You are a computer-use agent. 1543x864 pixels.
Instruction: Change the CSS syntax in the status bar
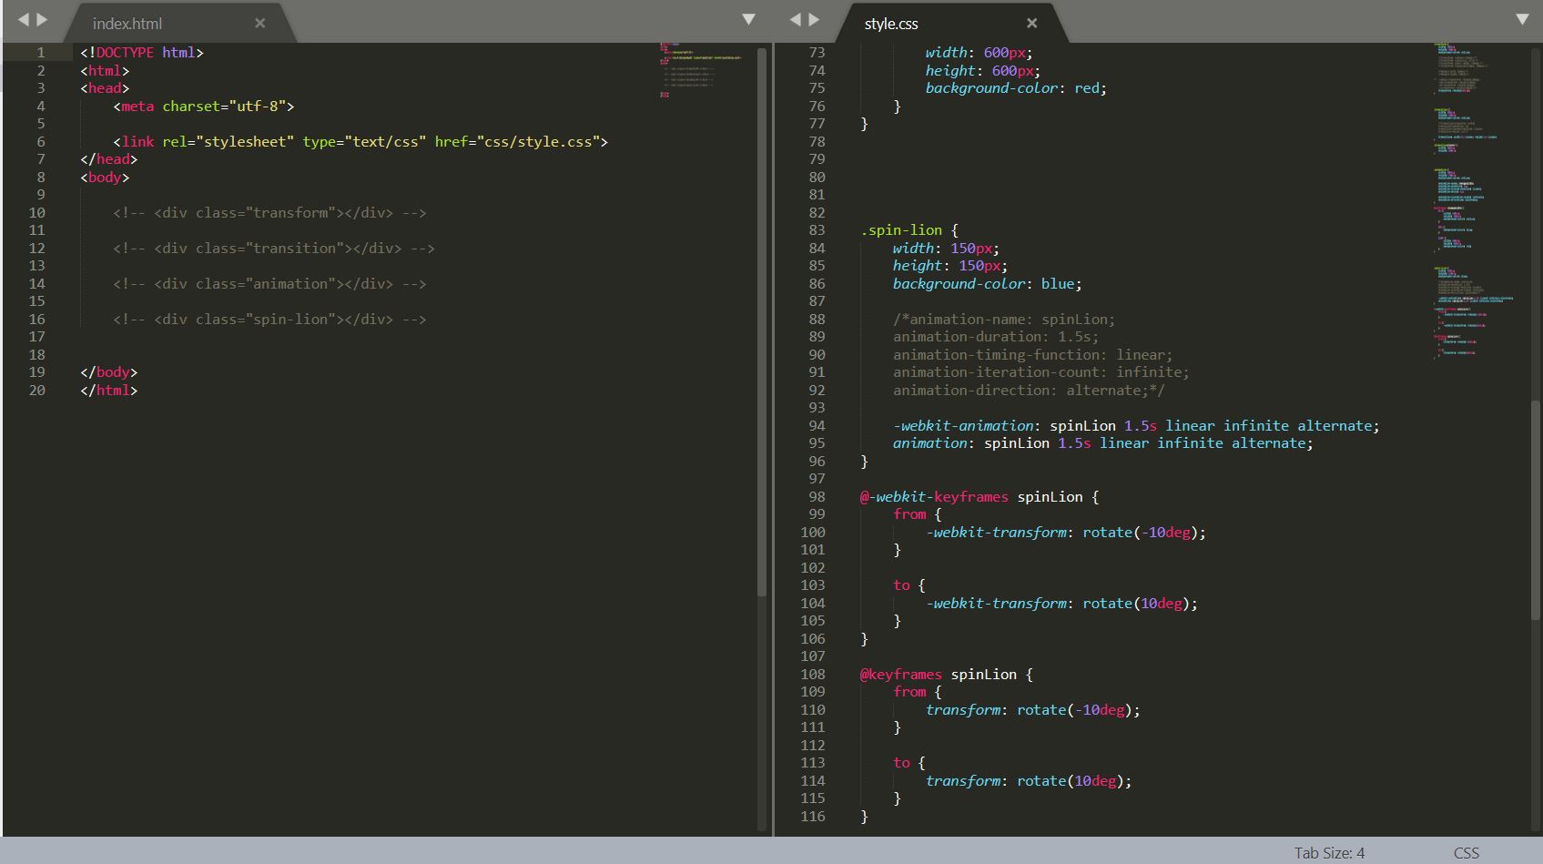(x=1466, y=853)
